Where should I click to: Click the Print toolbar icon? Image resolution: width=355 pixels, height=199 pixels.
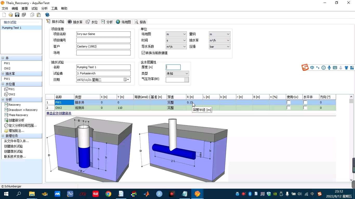pos(24,15)
